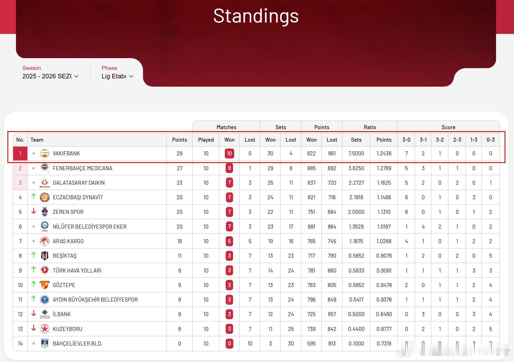Click the GÖZTEPE team name
514x362 pixels.
click(64, 285)
